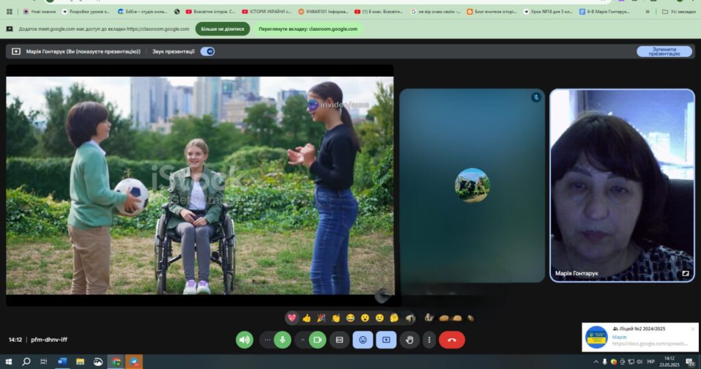Raise hand using the hand icon
This screenshot has width=701, height=369.
click(409, 340)
